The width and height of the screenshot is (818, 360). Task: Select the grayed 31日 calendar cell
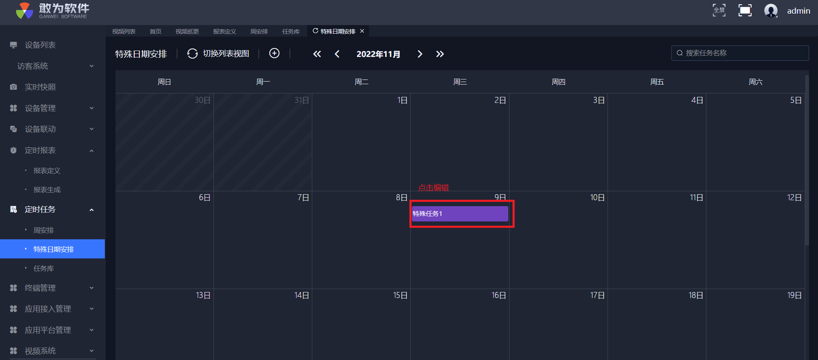(263, 142)
